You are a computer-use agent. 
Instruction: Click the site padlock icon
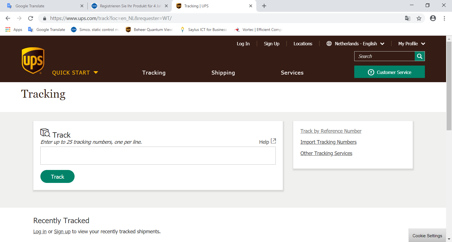point(44,18)
